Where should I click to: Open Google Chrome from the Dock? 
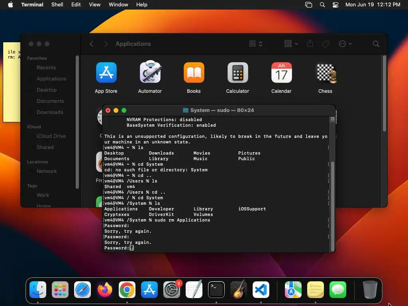click(x=127, y=290)
